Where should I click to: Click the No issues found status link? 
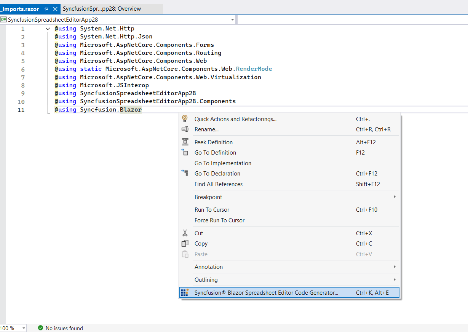coord(64,328)
